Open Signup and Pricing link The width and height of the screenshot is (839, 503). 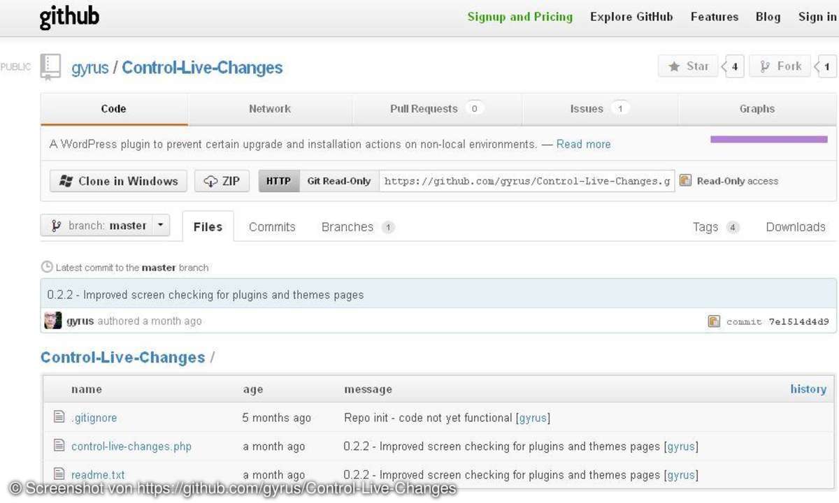click(520, 17)
